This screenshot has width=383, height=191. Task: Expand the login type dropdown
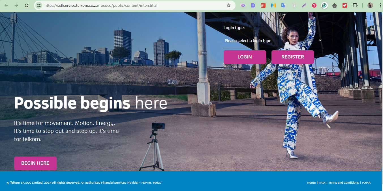273,41
